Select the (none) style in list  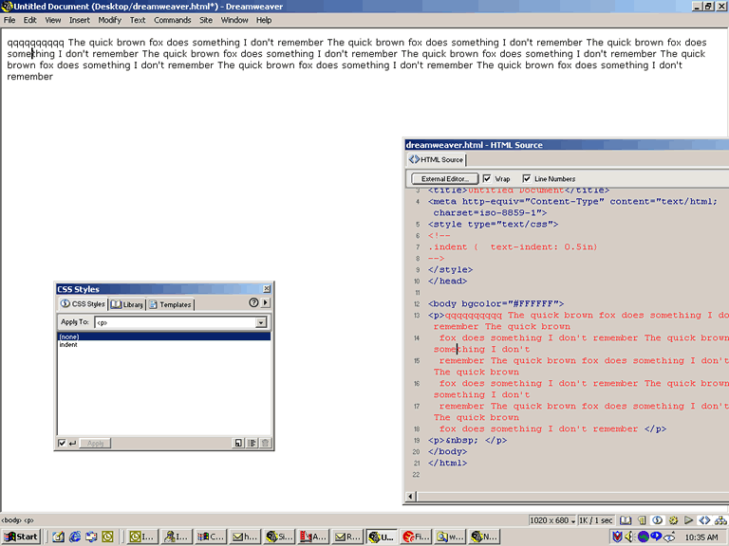pyautogui.click(x=164, y=337)
